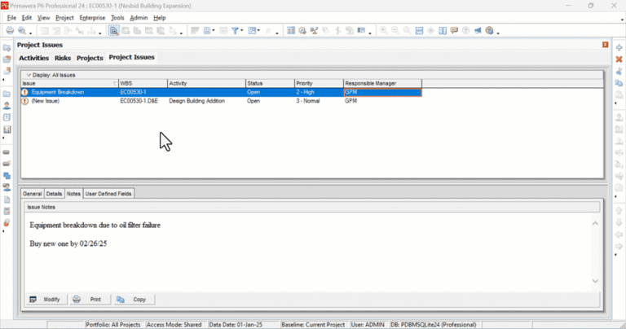Click the down arrow on the notes scrollbar
The width and height of the screenshot is (626, 329).
595,281
